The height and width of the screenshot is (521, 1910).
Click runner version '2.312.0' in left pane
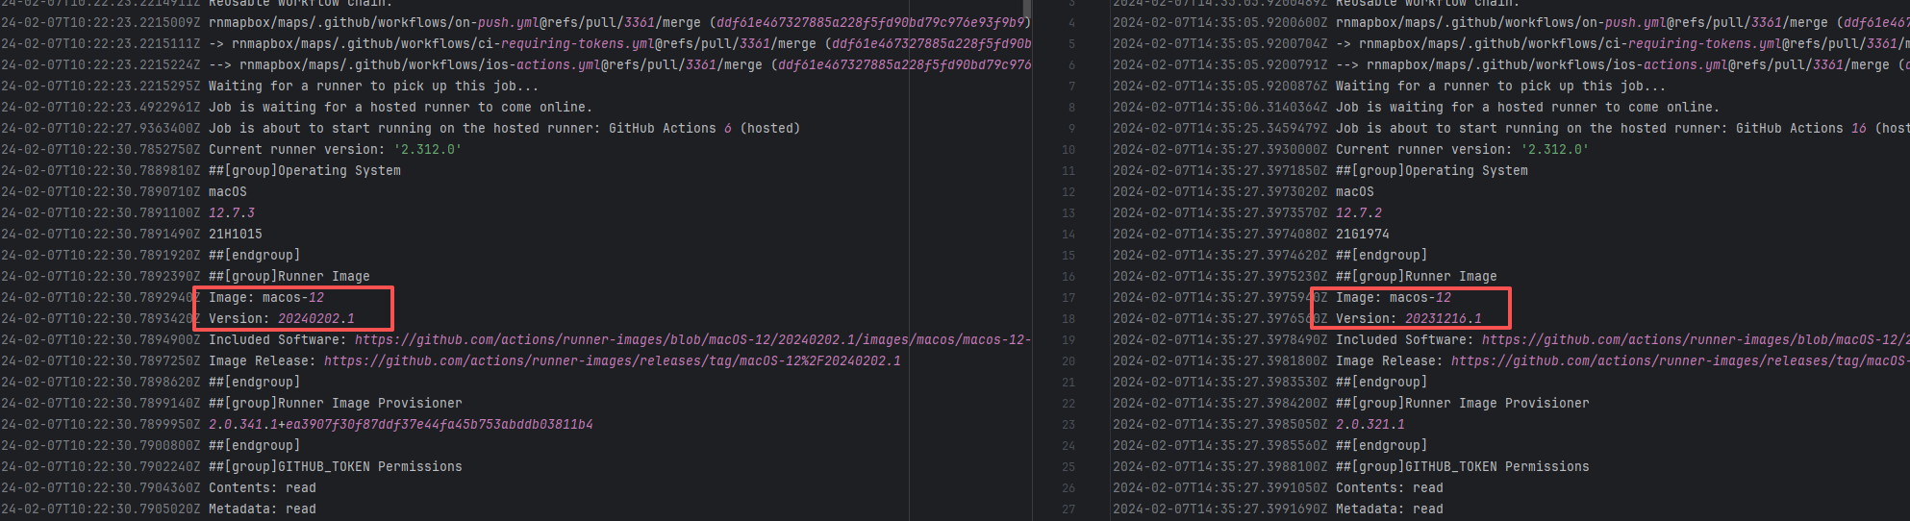427,150
